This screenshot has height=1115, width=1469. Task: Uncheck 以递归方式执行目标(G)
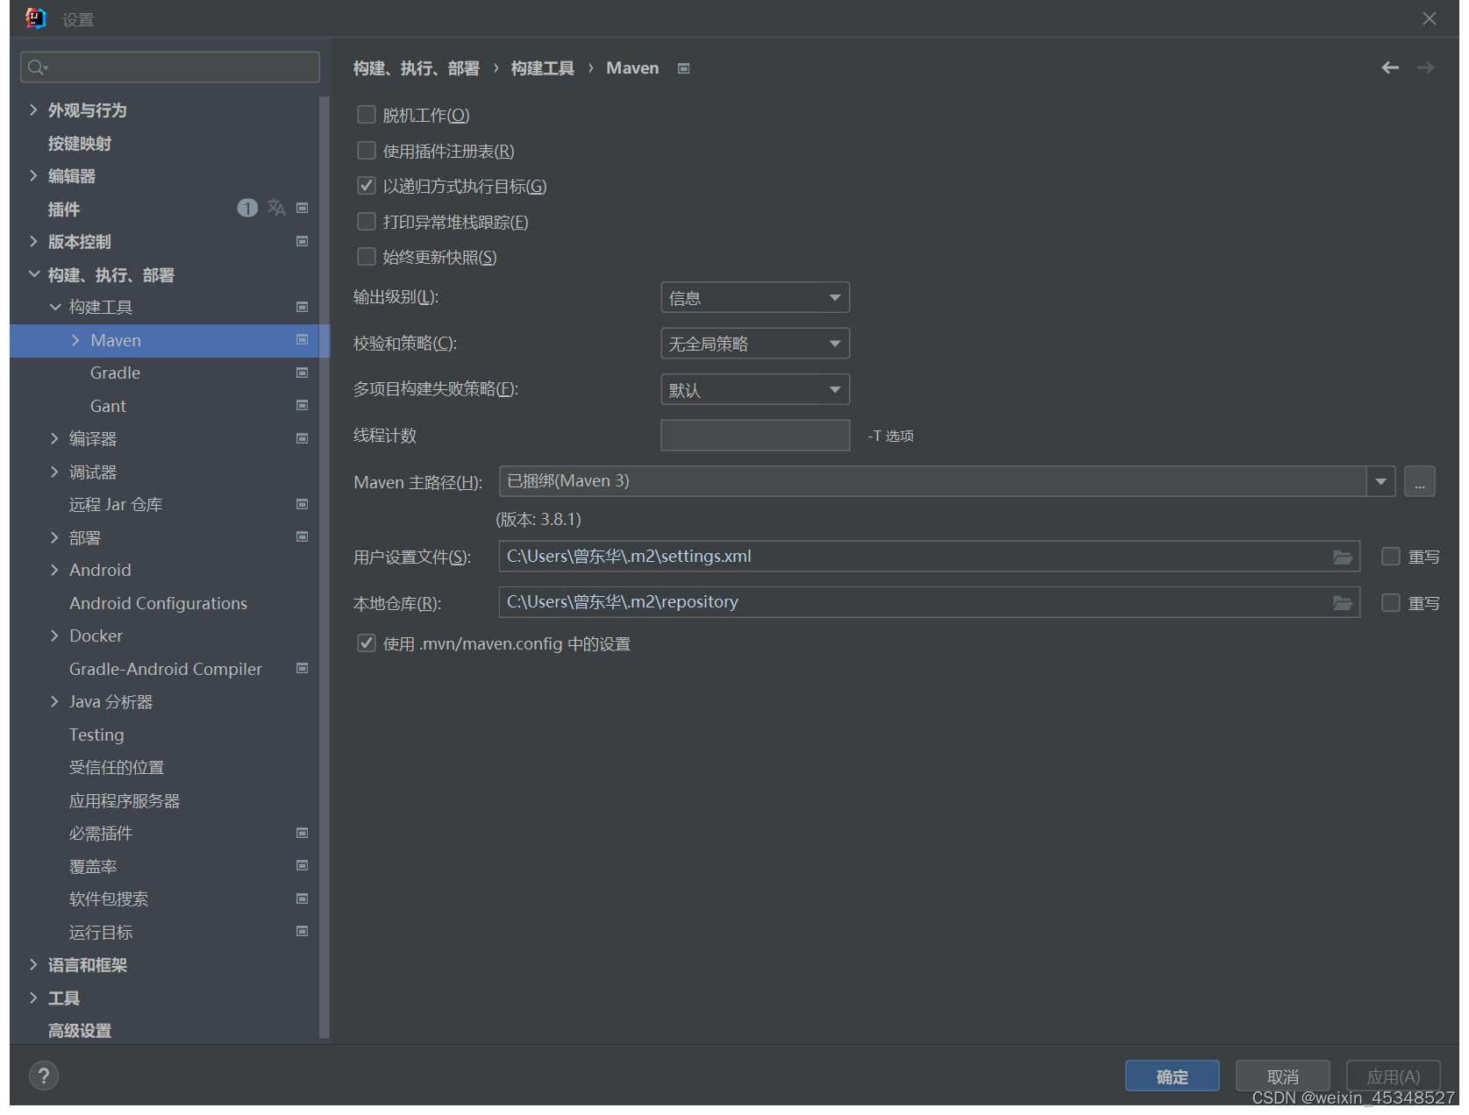[x=367, y=186]
